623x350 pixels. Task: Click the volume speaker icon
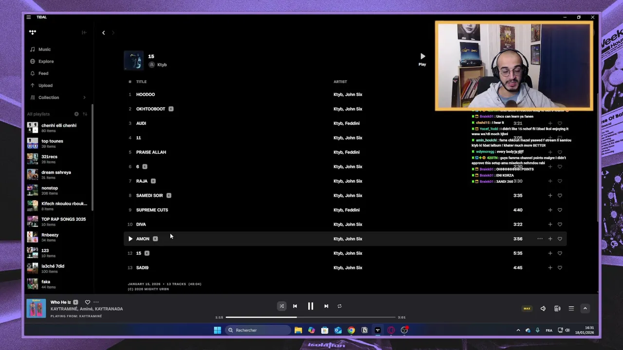(543, 308)
